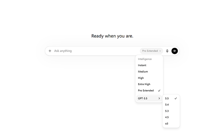
Task: Launch voice mode with the black waveform button
Action: pos(175,51)
